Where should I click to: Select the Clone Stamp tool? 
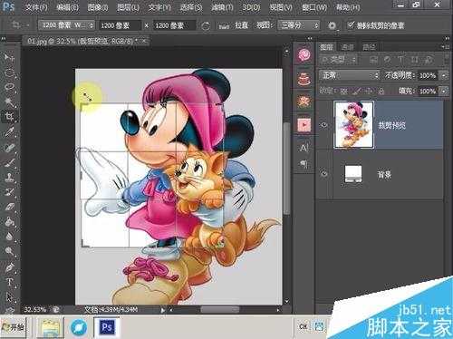coord(10,178)
